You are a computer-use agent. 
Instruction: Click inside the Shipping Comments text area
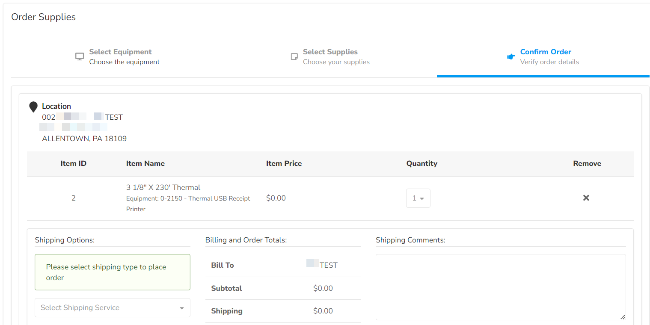point(500,287)
